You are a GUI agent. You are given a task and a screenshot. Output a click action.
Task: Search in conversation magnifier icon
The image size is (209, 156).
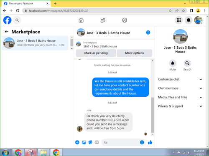coord(187,63)
